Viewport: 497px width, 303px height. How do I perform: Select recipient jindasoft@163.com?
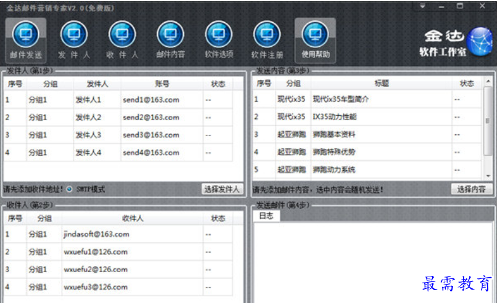[x=118, y=235]
